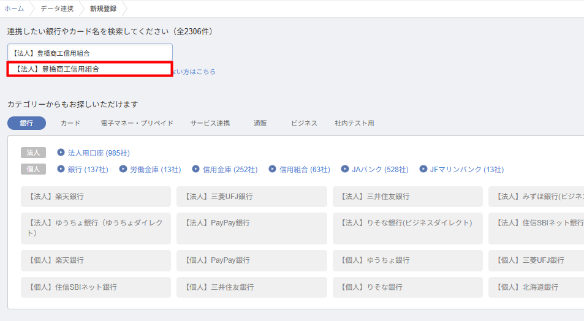Screen dimensions: 584x321
Task: Open 法人用口座 (985社) list
Action: click(x=99, y=153)
